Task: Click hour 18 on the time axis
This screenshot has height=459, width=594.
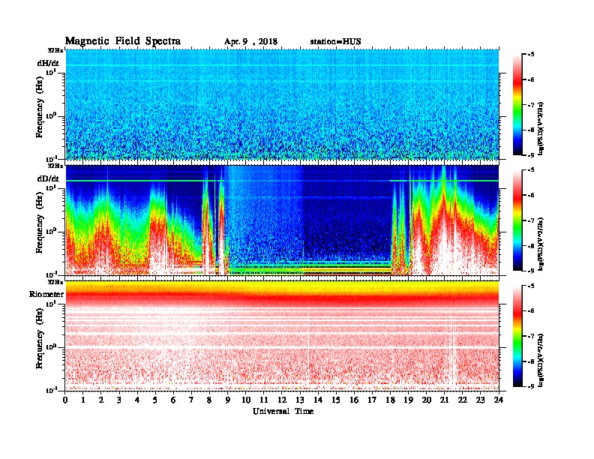Action: click(390, 400)
